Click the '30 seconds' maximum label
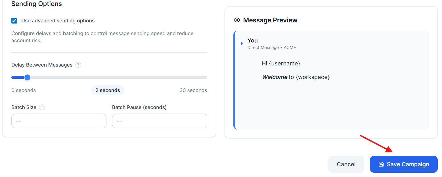Image resolution: width=442 pixels, height=177 pixels. (193, 90)
